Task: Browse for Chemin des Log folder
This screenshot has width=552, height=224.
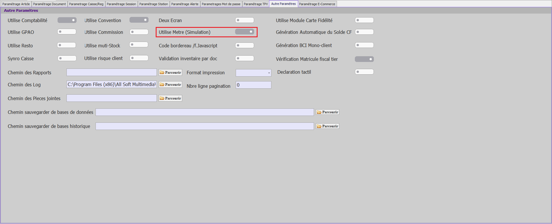Action: point(170,85)
